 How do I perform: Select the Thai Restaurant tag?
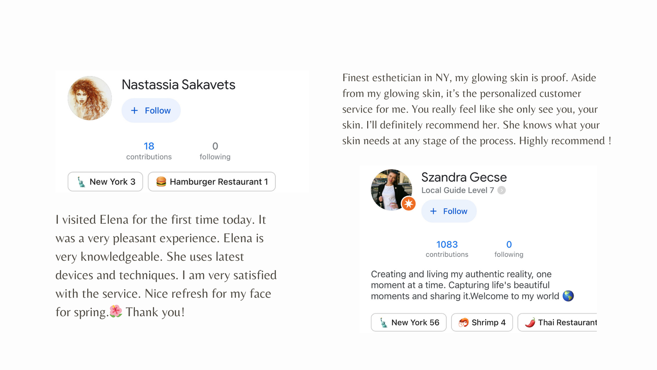click(557, 322)
